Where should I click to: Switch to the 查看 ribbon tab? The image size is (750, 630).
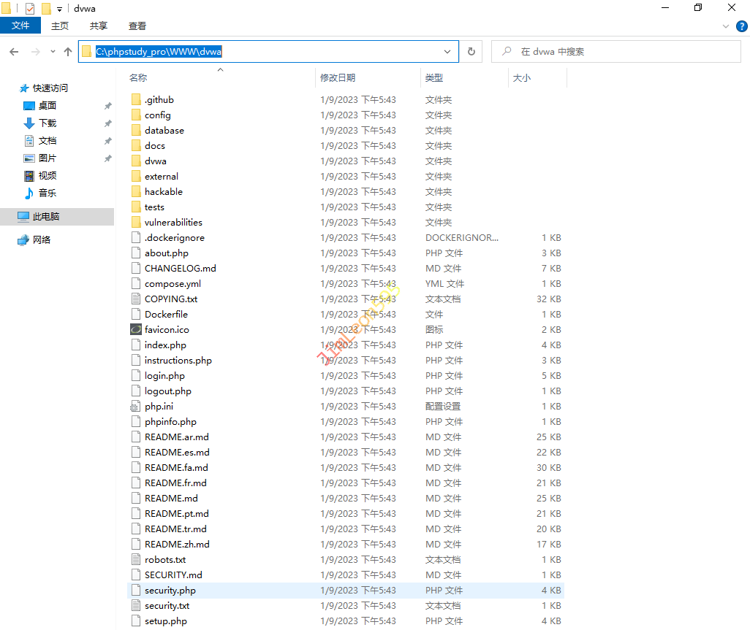(x=137, y=26)
